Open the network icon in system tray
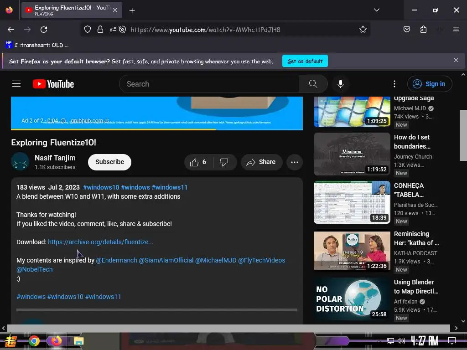 (390, 341)
